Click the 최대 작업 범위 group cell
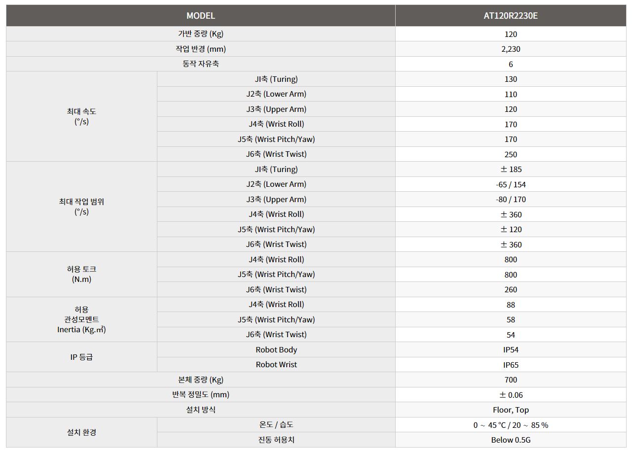Image resolution: width=632 pixels, height=452 pixels. click(x=81, y=207)
